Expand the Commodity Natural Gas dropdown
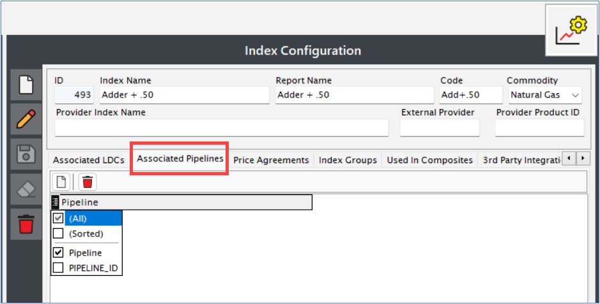Image resolution: width=600 pixels, height=304 pixels. [x=575, y=96]
